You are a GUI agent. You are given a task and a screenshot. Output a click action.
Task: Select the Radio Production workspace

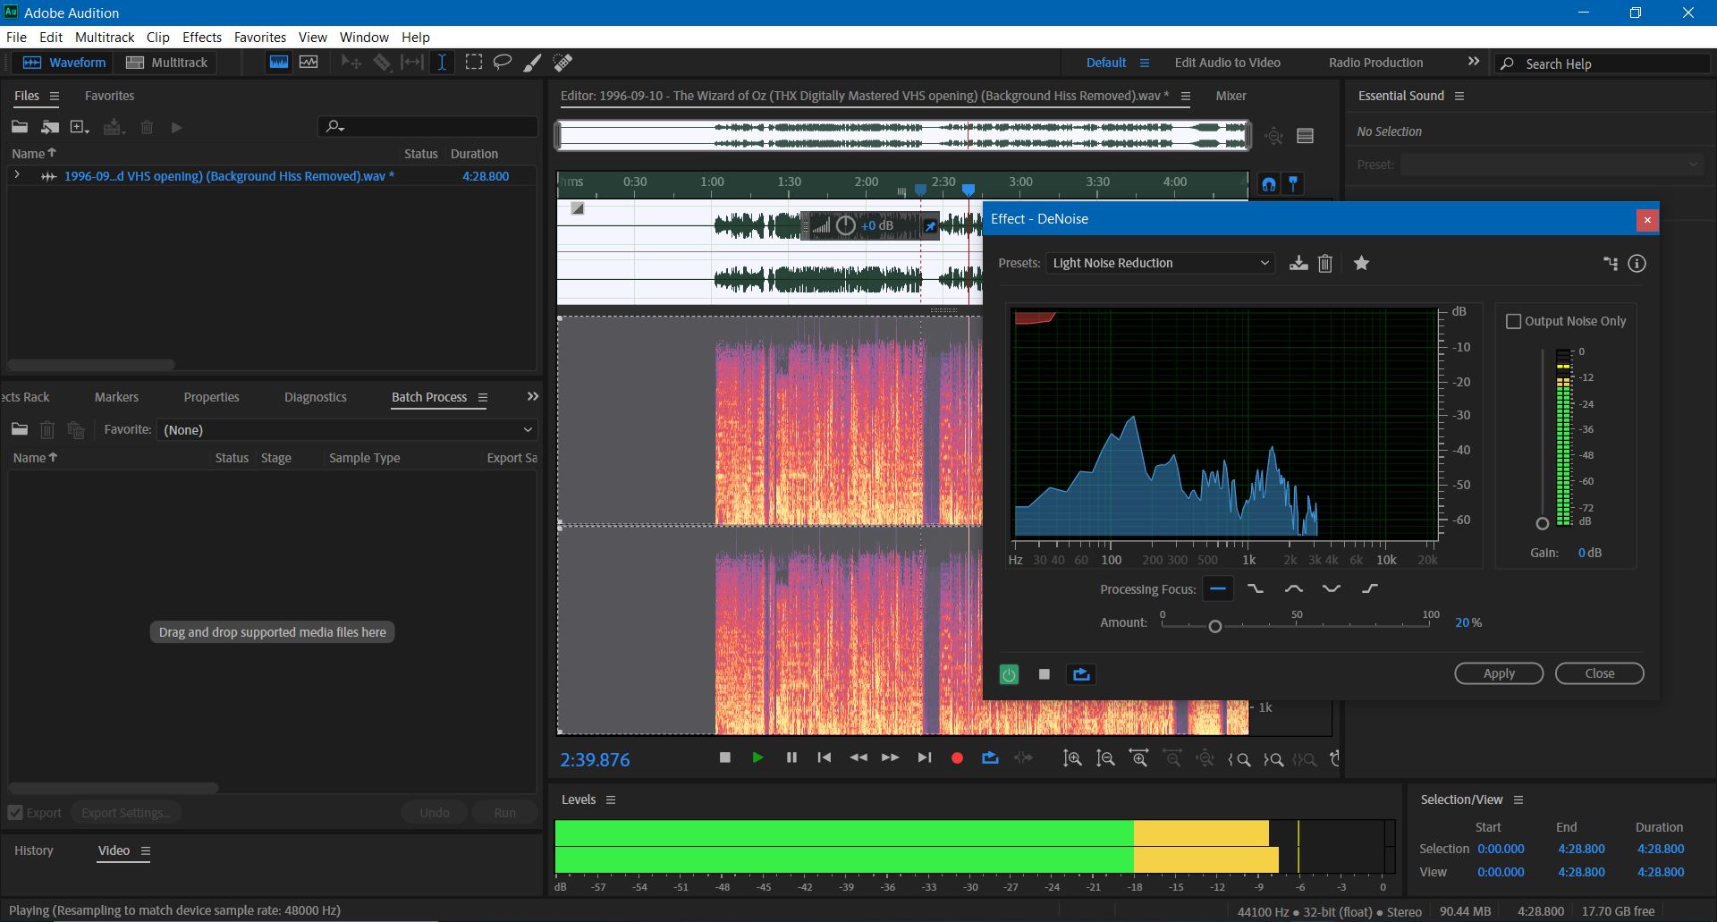click(1375, 63)
